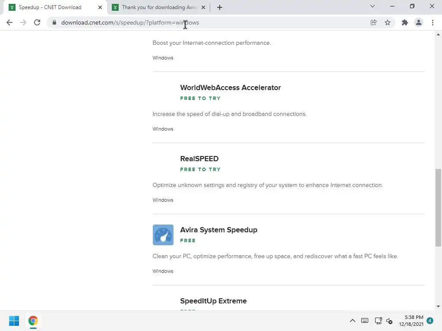The width and height of the screenshot is (442, 331).
Task: Click the address bar URL
Action: [x=130, y=22]
